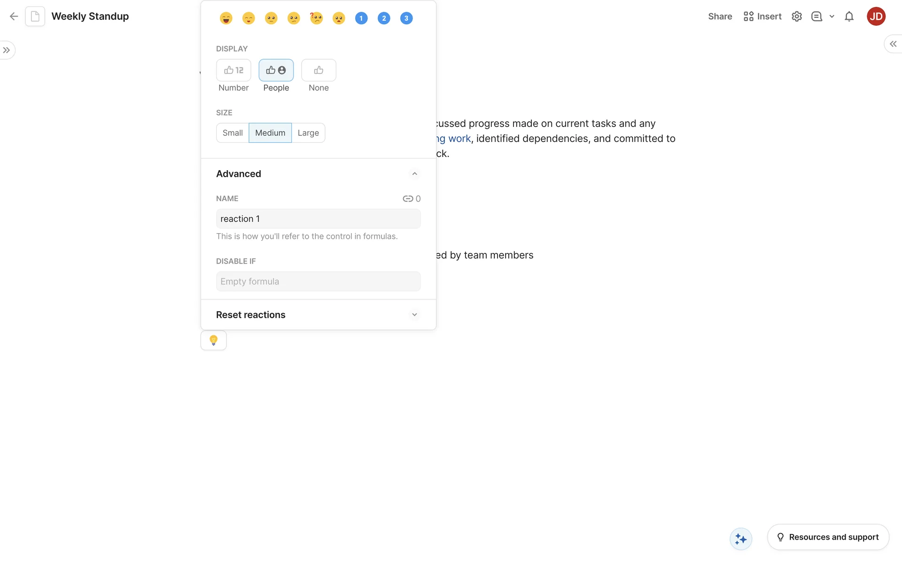
Task: Select the Number display option
Action: pyautogui.click(x=233, y=70)
